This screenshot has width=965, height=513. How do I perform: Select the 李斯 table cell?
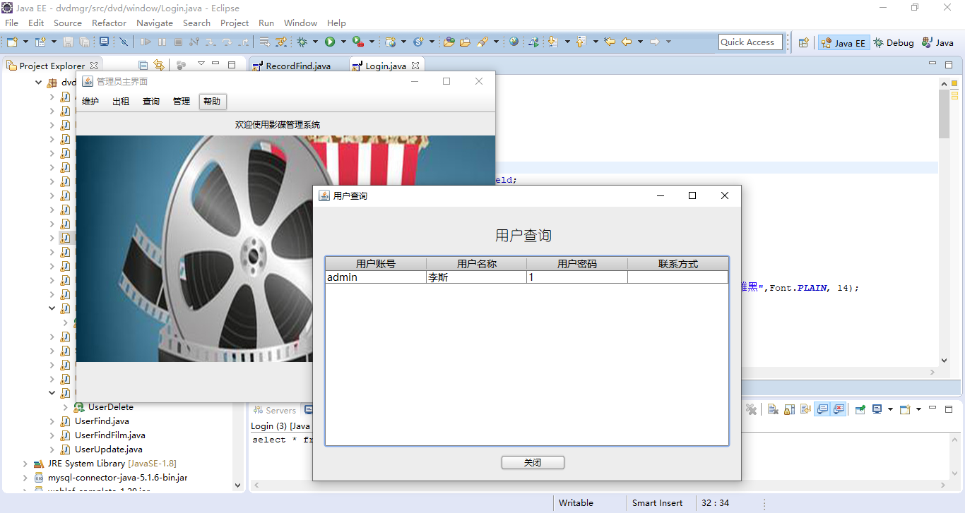477,277
